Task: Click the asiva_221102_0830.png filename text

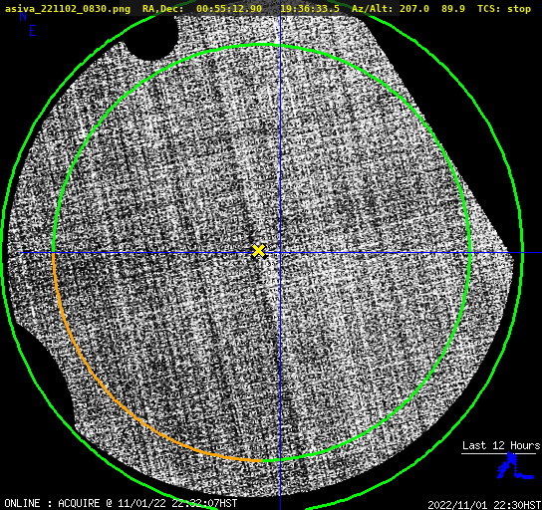Action: (x=68, y=9)
